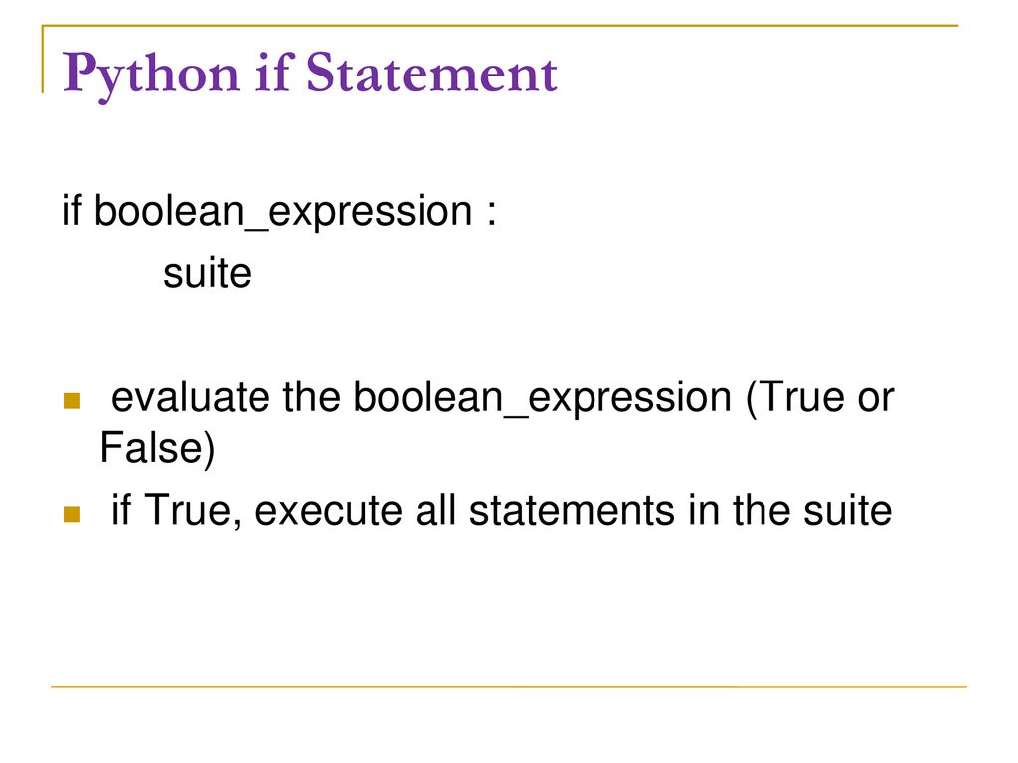
Task: Click the gold border line above the title
Action: [500, 26]
